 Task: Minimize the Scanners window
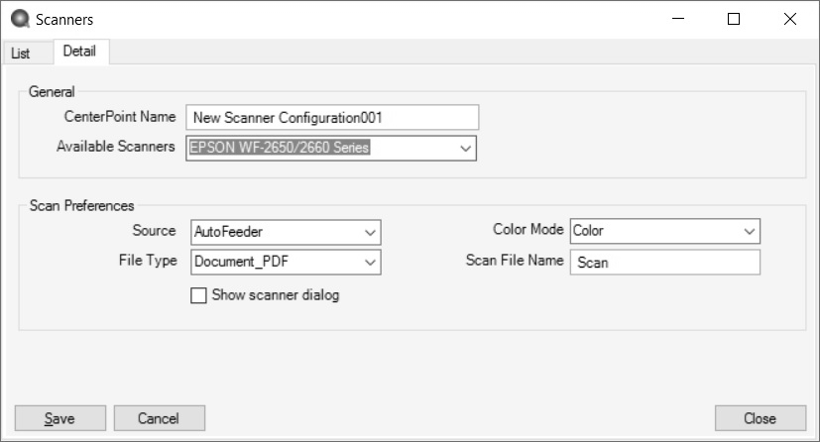click(x=678, y=19)
